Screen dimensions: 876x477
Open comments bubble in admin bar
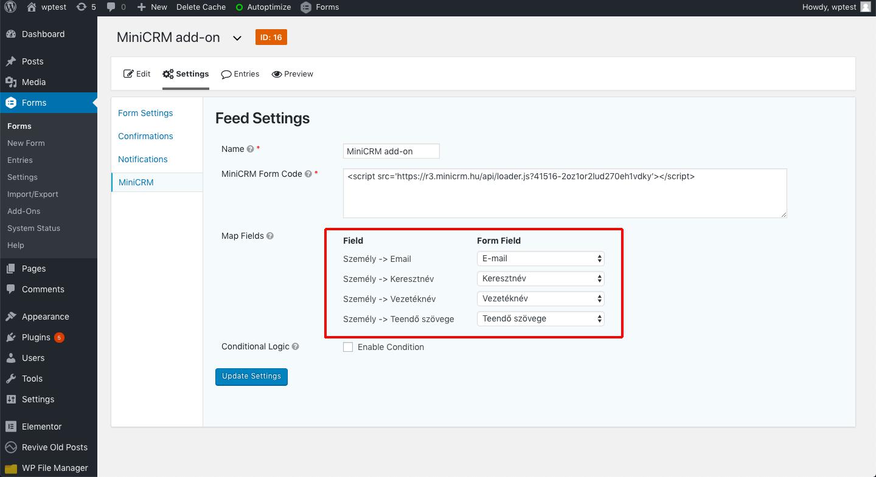[x=116, y=7]
